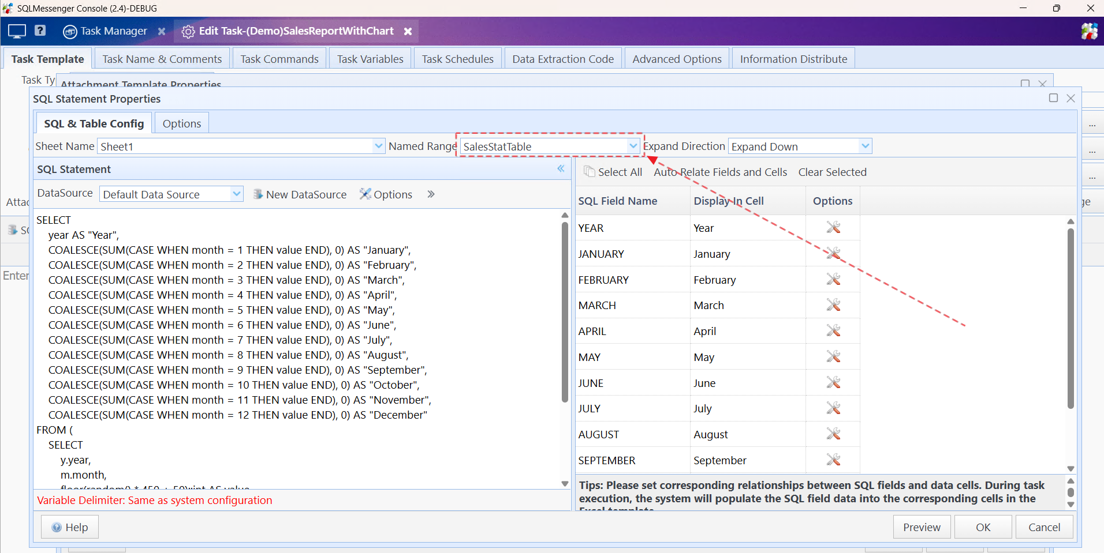The height and width of the screenshot is (553, 1104).
Task: Click the Help icon in the top toolbar
Action: [40, 31]
